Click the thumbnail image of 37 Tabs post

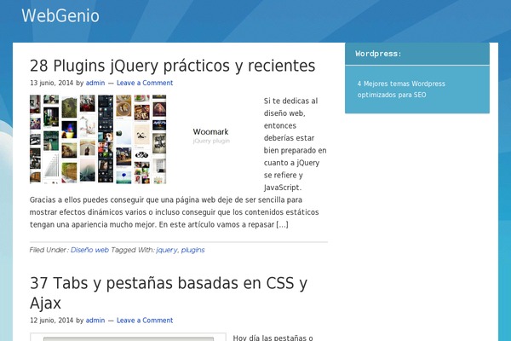(128, 337)
